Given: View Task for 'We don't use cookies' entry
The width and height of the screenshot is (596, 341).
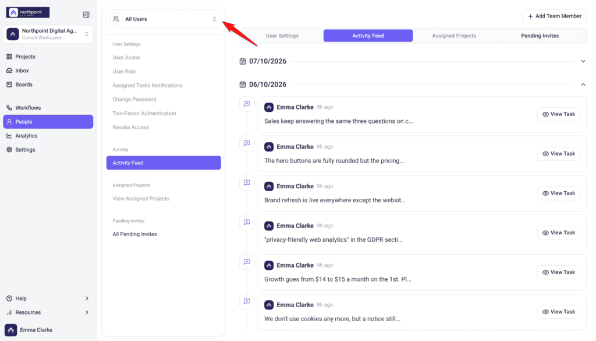Looking at the screenshot, I should coord(558,312).
